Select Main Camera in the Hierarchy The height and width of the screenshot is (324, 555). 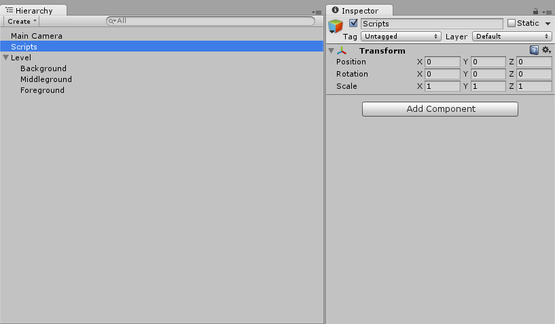pos(37,36)
